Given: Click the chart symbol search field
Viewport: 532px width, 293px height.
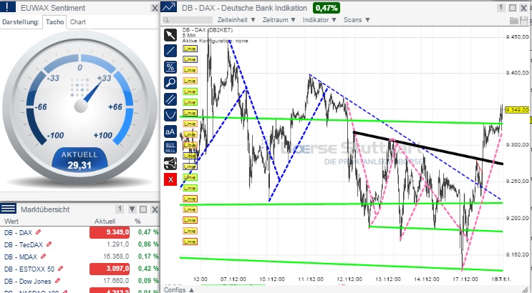Looking at the screenshot, I should coord(188,20).
